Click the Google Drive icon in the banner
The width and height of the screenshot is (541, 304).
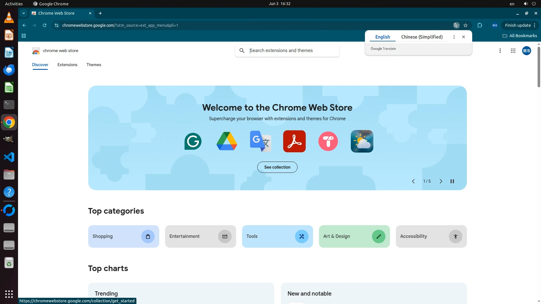(227, 141)
